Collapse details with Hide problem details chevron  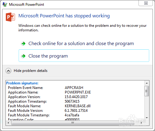pos(9,71)
